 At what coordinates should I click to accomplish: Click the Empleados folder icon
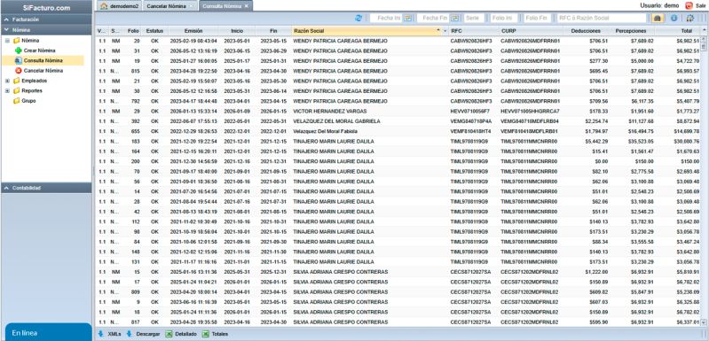coord(16,81)
